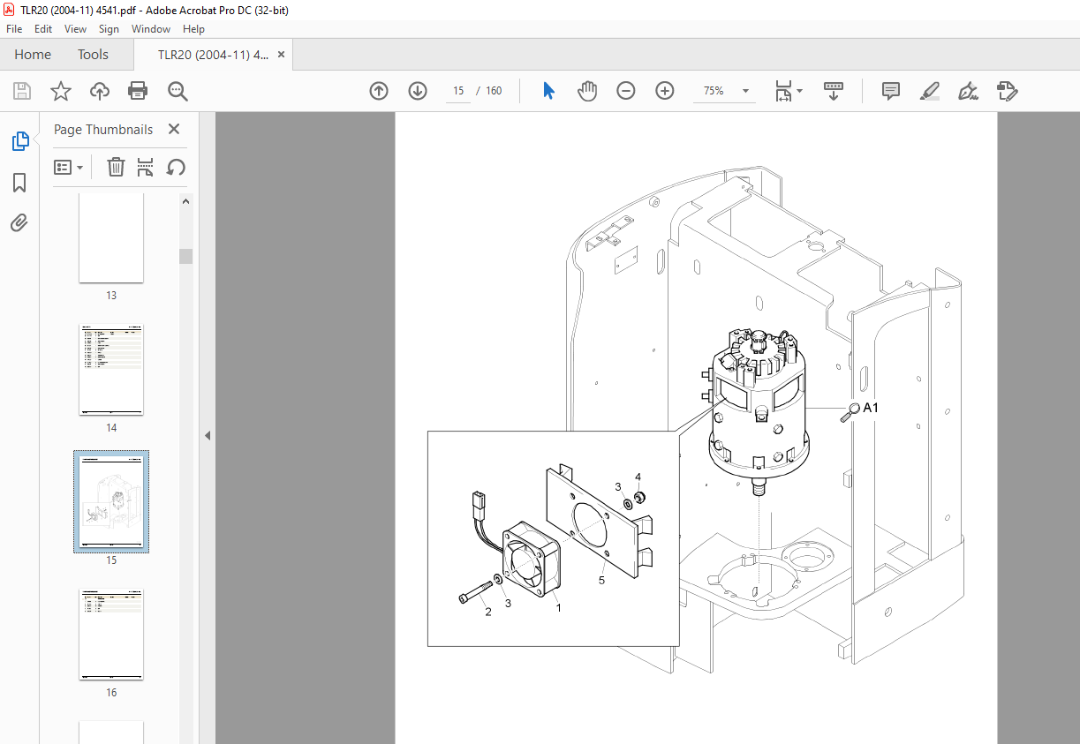Open the Bookmarks panel icon
This screenshot has height=744, width=1080.
point(19,183)
